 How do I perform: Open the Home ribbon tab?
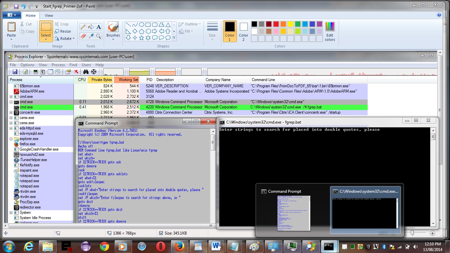31,15
